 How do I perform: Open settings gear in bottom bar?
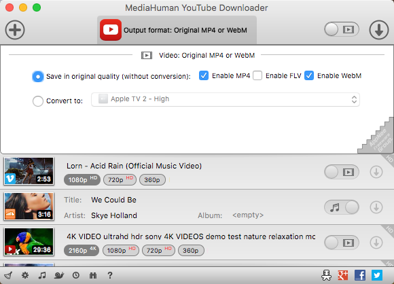coord(25,275)
